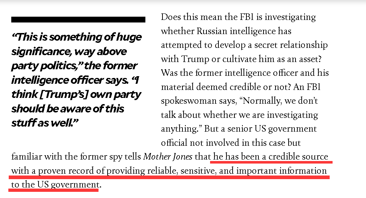Click the underlined words "to the US government"
The width and height of the screenshot is (366, 198).
point(55,185)
